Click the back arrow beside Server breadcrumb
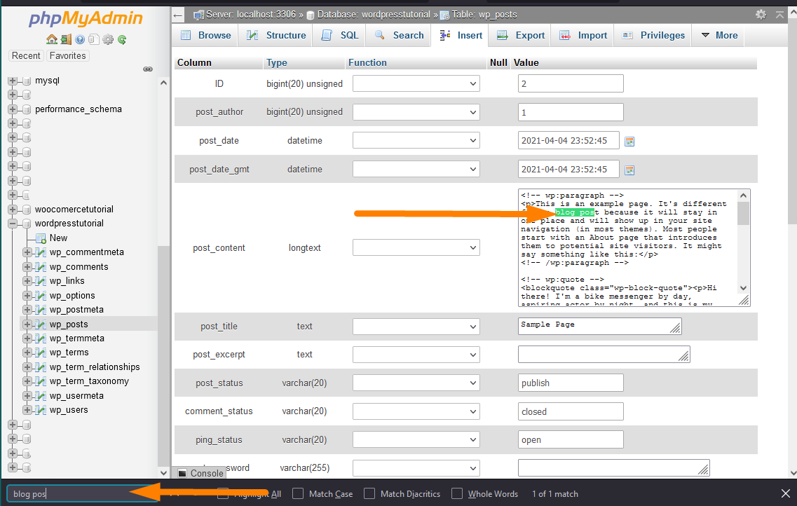The height and width of the screenshot is (506, 797). coord(177,15)
